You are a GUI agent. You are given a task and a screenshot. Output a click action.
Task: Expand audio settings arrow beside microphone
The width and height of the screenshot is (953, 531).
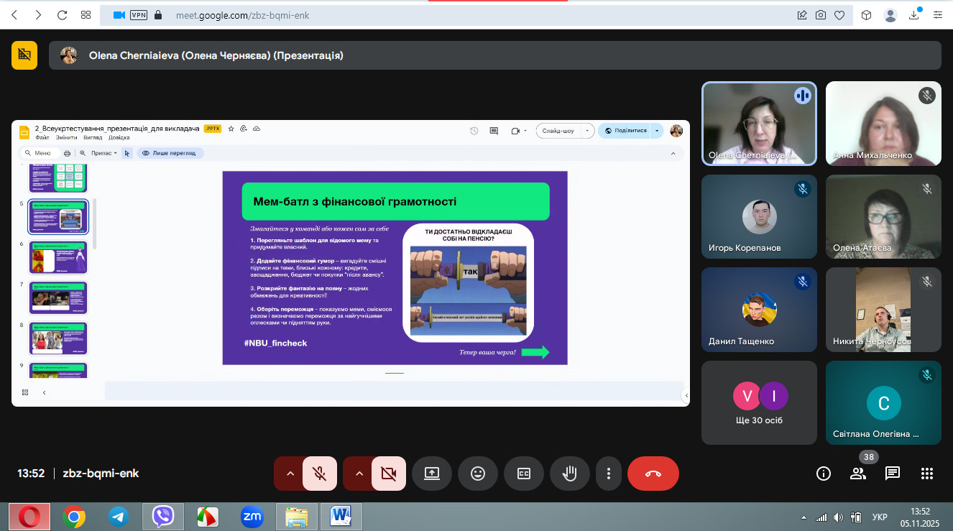tap(290, 474)
